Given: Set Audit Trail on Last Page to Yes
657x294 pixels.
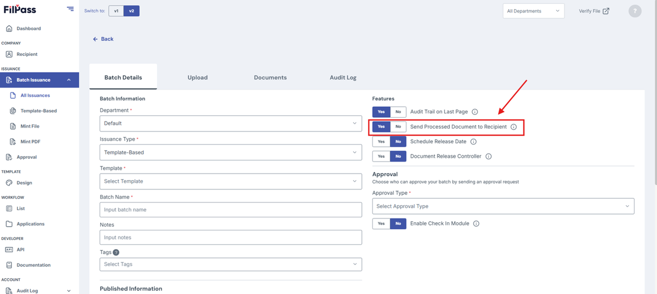Looking at the screenshot, I should [x=381, y=112].
